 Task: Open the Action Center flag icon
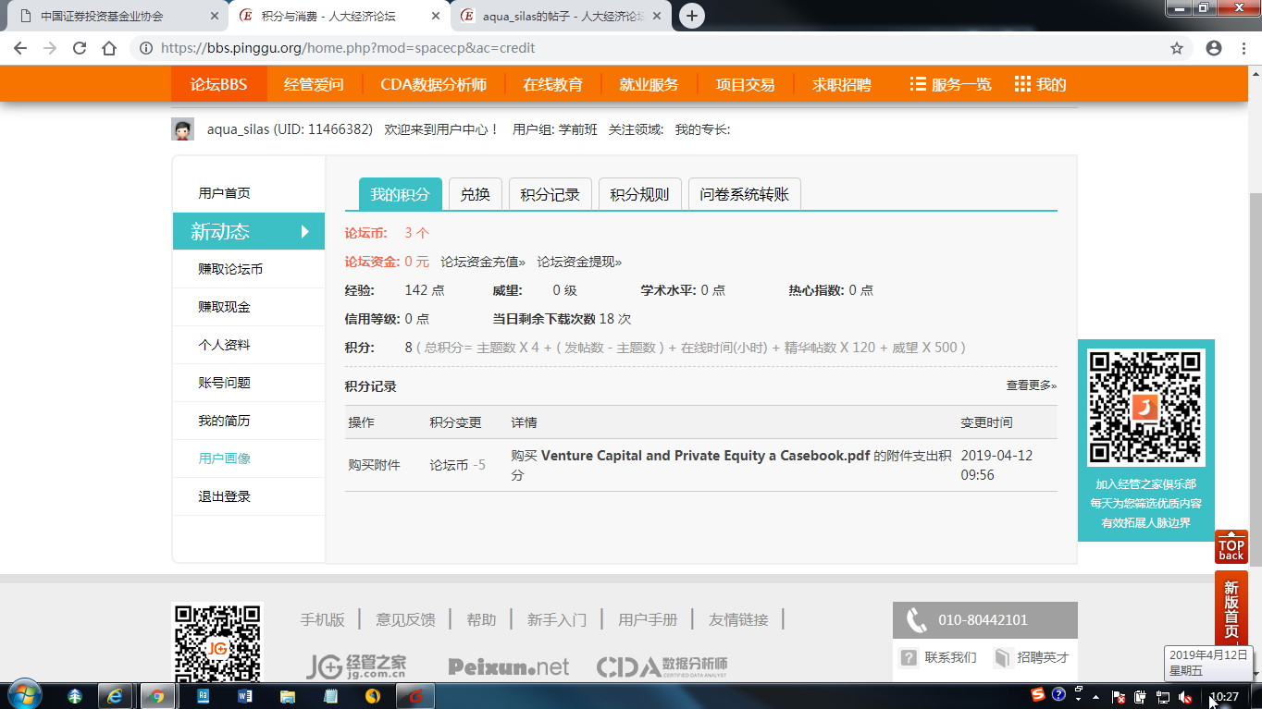pyautogui.click(x=1118, y=696)
